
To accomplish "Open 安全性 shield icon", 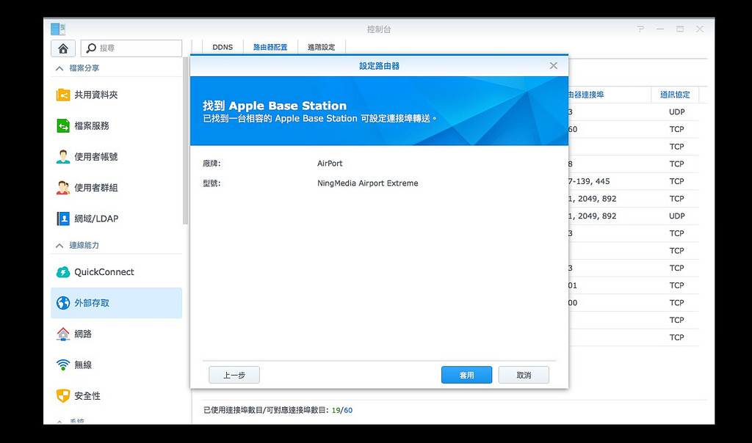I will (63, 395).
